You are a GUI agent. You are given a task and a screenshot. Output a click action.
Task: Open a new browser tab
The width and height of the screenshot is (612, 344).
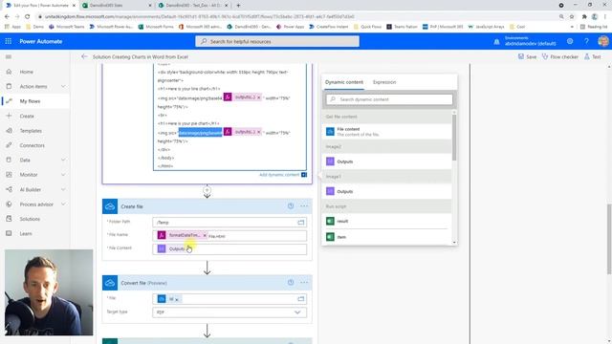coord(238,6)
